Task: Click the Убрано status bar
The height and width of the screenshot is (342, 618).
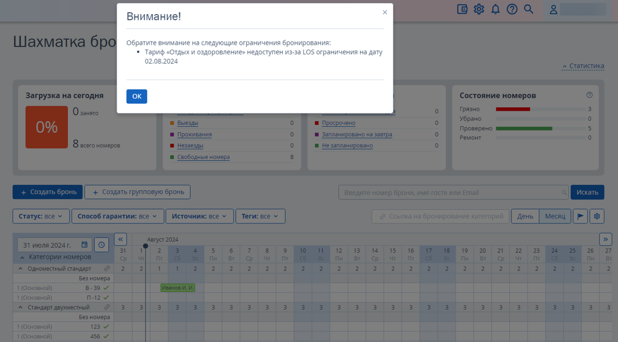Action: coord(541,119)
